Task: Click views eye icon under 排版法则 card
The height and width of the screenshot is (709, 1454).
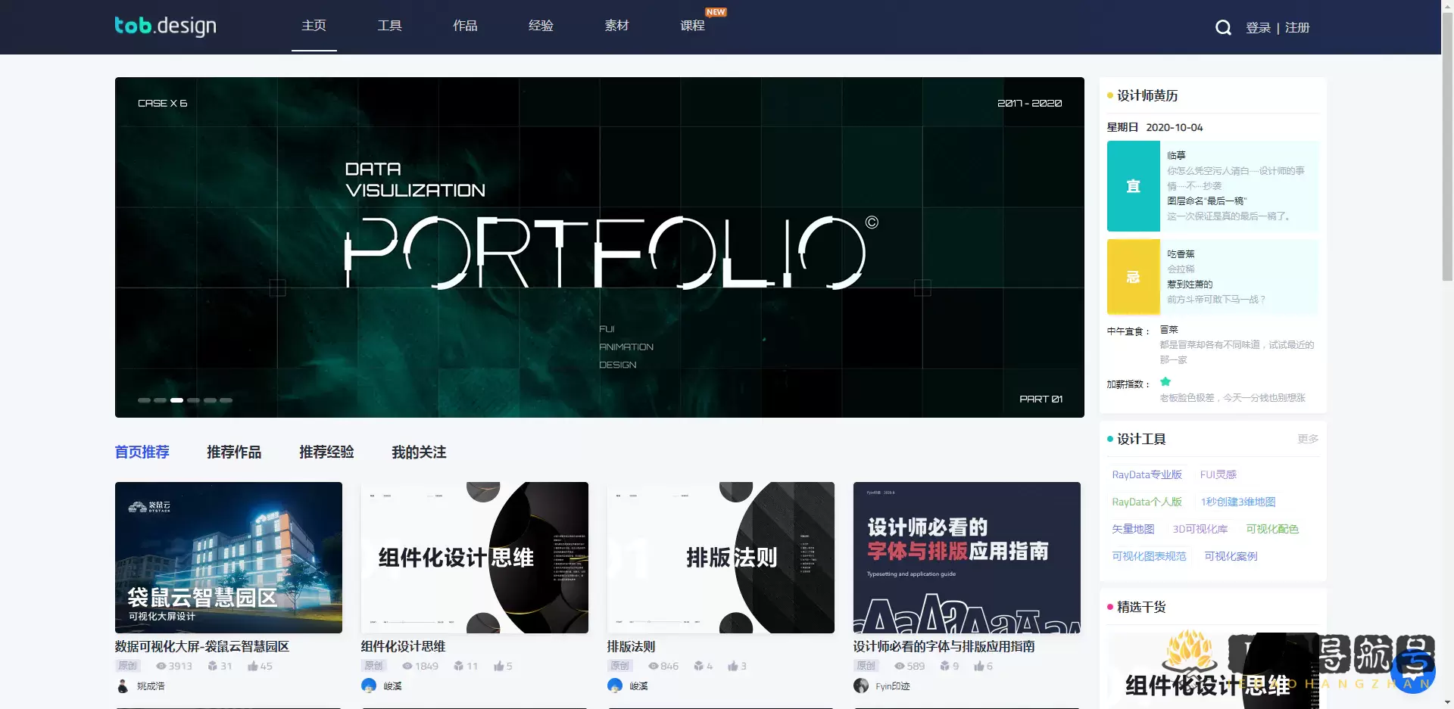Action: pyautogui.click(x=654, y=666)
